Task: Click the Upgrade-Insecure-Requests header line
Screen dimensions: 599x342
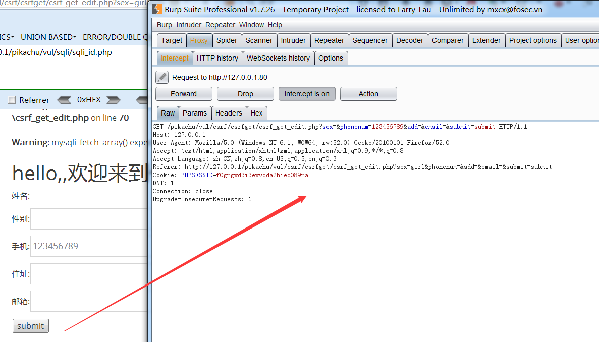Action: tap(202, 199)
